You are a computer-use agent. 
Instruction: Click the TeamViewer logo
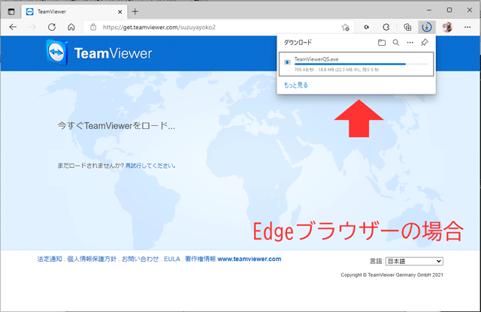click(99, 52)
